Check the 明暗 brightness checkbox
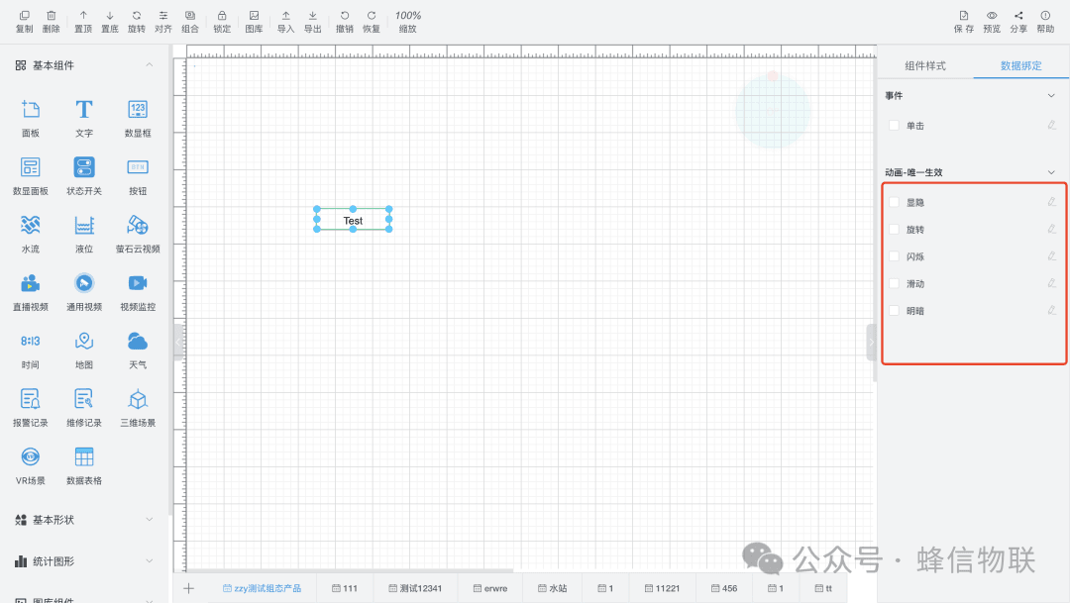1070x603 pixels. point(894,310)
